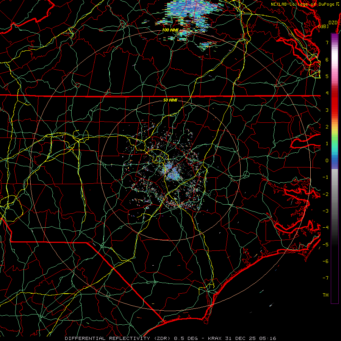The height and width of the screenshot is (341, 341).
Task: Click the -6 value on color scale
Action: click(x=325, y=261)
